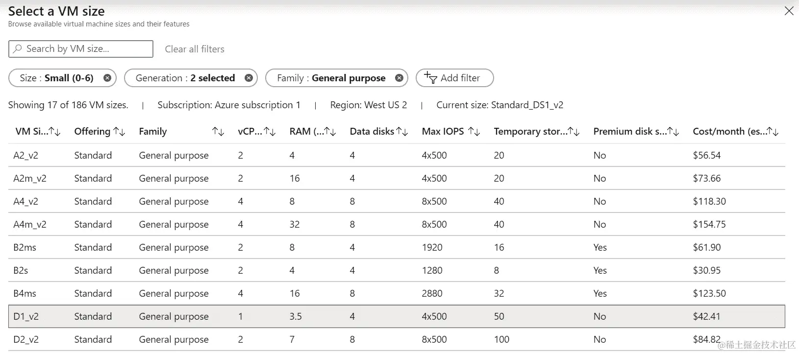Sort table by VM Size column
Image resolution: width=799 pixels, height=353 pixels.
[55, 132]
